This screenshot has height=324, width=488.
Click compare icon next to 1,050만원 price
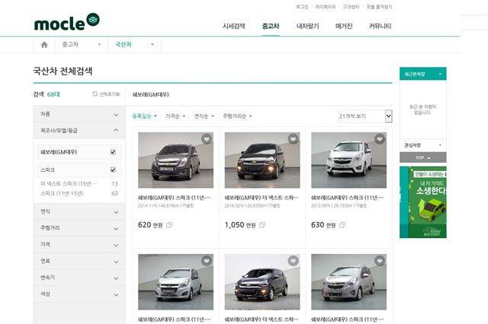(262, 224)
